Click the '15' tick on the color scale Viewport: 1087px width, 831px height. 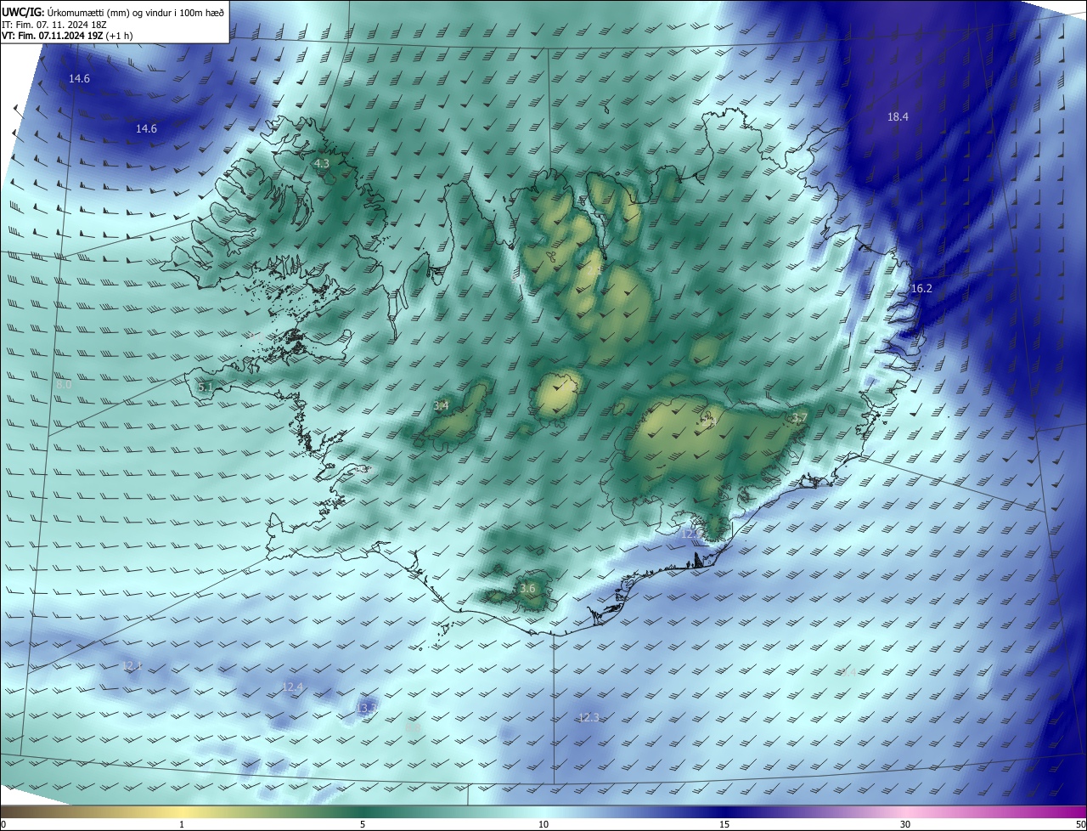click(724, 825)
